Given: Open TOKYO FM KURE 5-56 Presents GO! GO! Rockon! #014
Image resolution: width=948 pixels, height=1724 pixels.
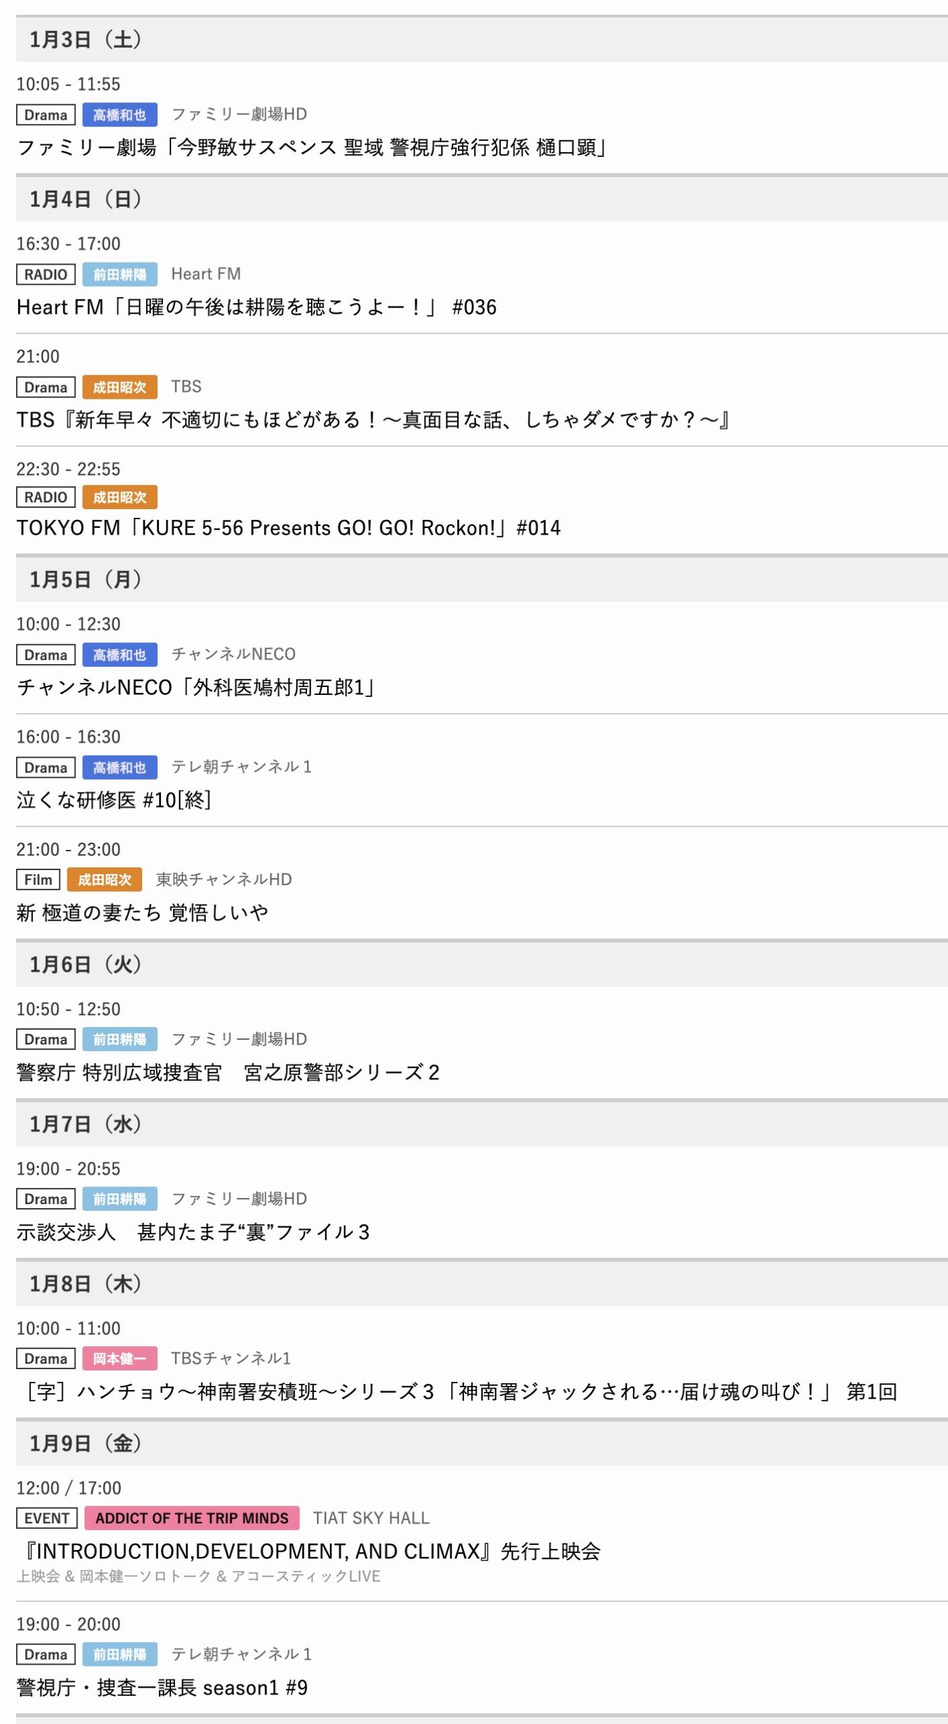Looking at the screenshot, I should click(x=288, y=528).
